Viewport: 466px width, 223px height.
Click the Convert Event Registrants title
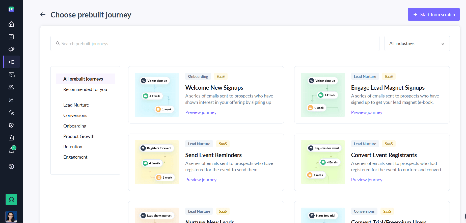pyautogui.click(x=384, y=155)
